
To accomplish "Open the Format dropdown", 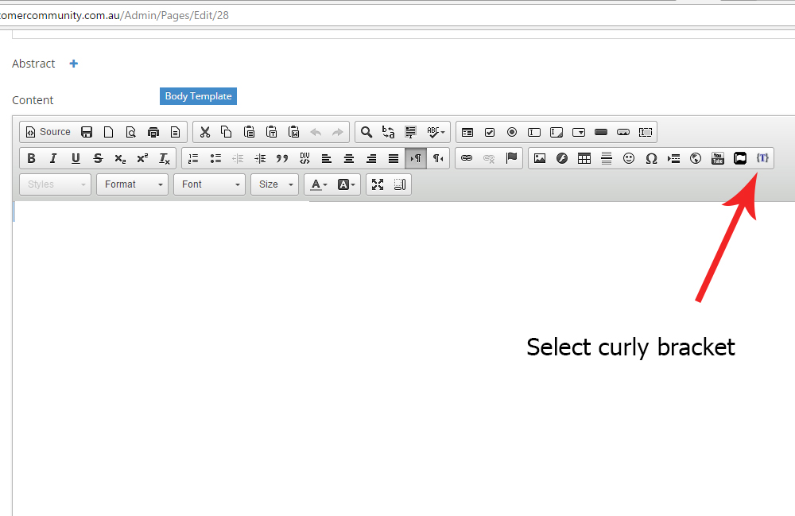I will (x=132, y=184).
